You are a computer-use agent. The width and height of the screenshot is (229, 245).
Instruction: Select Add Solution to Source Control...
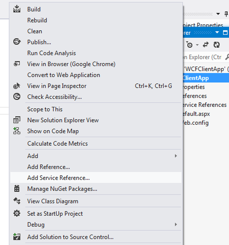[x=96, y=237]
